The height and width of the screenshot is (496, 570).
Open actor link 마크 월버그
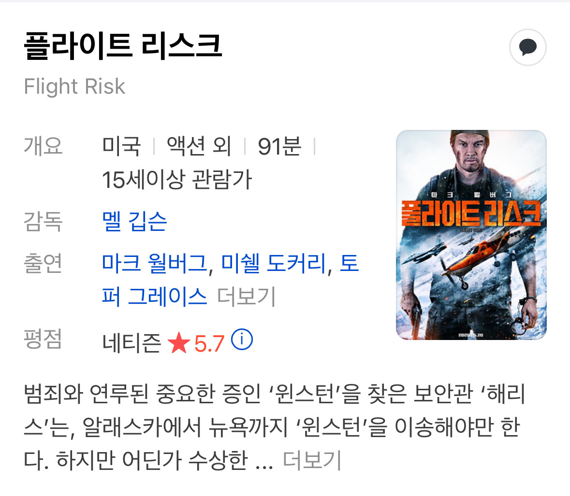155,263
